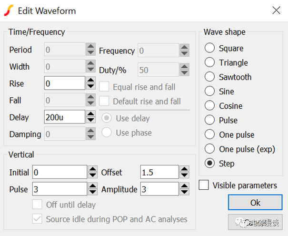Select the Square wave shape
The image size is (288, 236).
(x=210, y=48)
